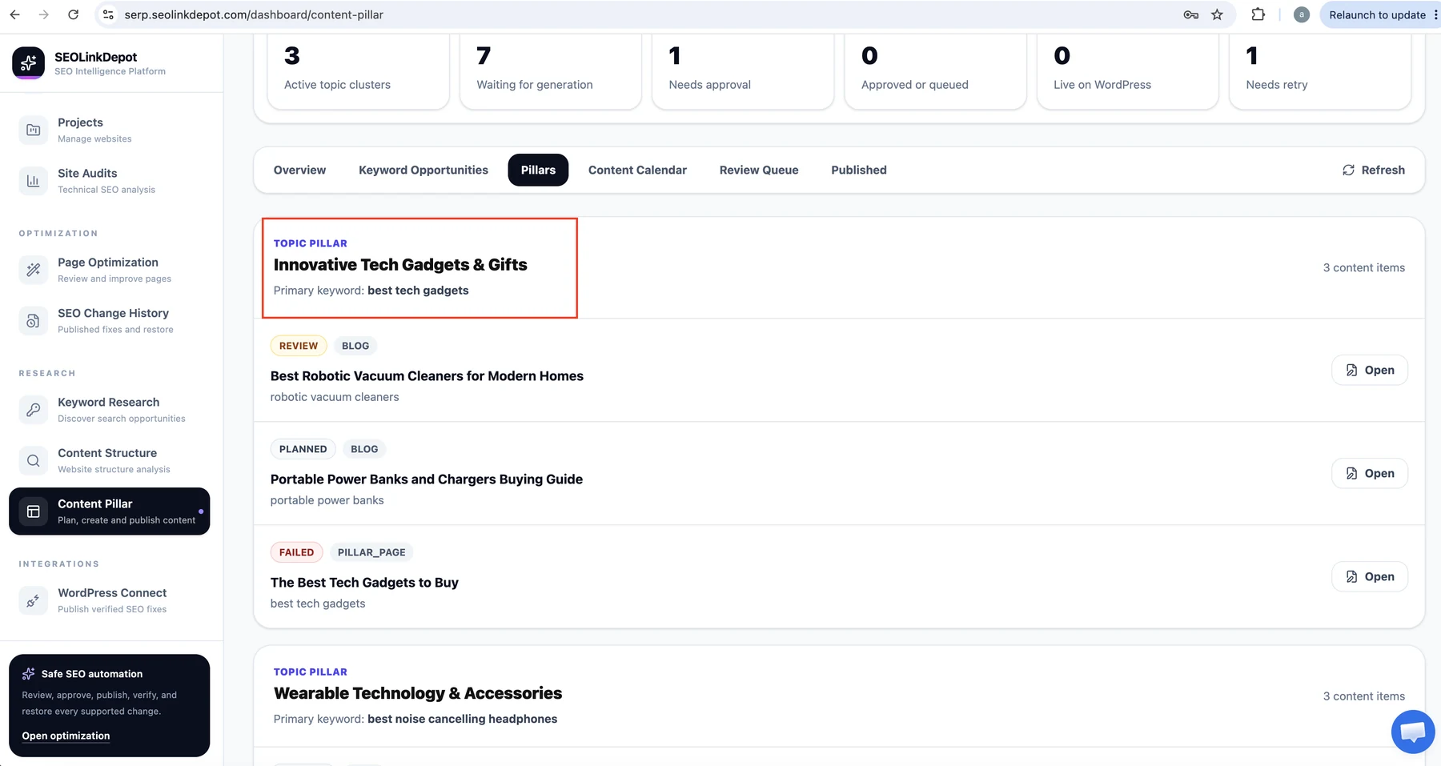Click the 'portable power banks' keyword text
Screen dimensions: 1441x766
click(x=327, y=500)
